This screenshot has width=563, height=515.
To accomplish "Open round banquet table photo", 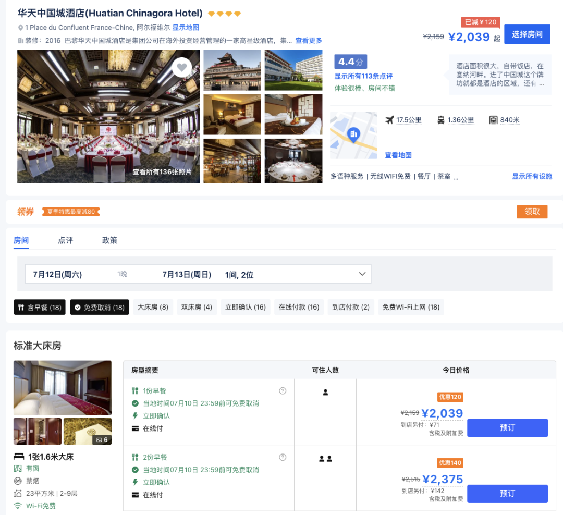I will tap(293, 161).
